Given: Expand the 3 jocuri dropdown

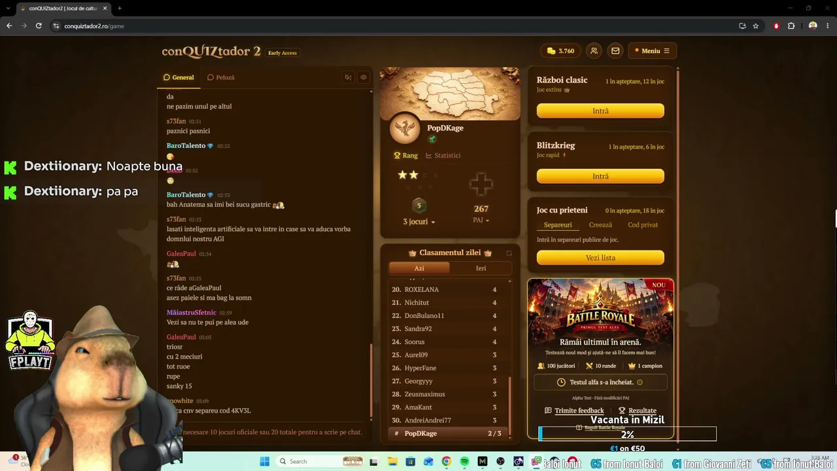Looking at the screenshot, I should pyautogui.click(x=419, y=222).
